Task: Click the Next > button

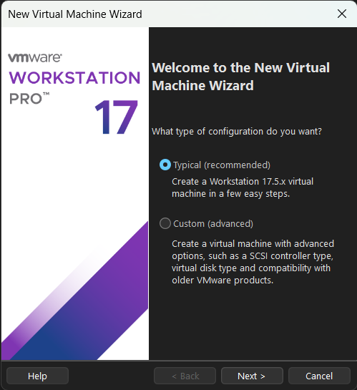Action: click(252, 376)
